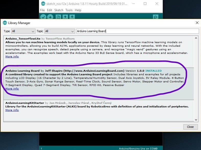Click the Verify checkmark icon in Arduino toolbar
Image resolution: width=201 pixels, height=150 pixels.
(43, 17)
